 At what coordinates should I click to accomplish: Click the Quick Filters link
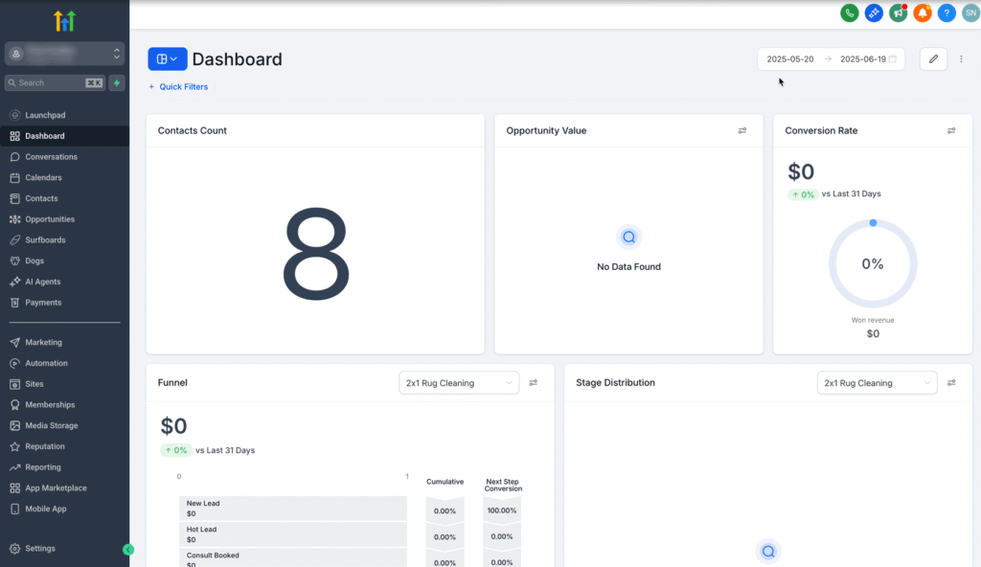(x=178, y=87)
